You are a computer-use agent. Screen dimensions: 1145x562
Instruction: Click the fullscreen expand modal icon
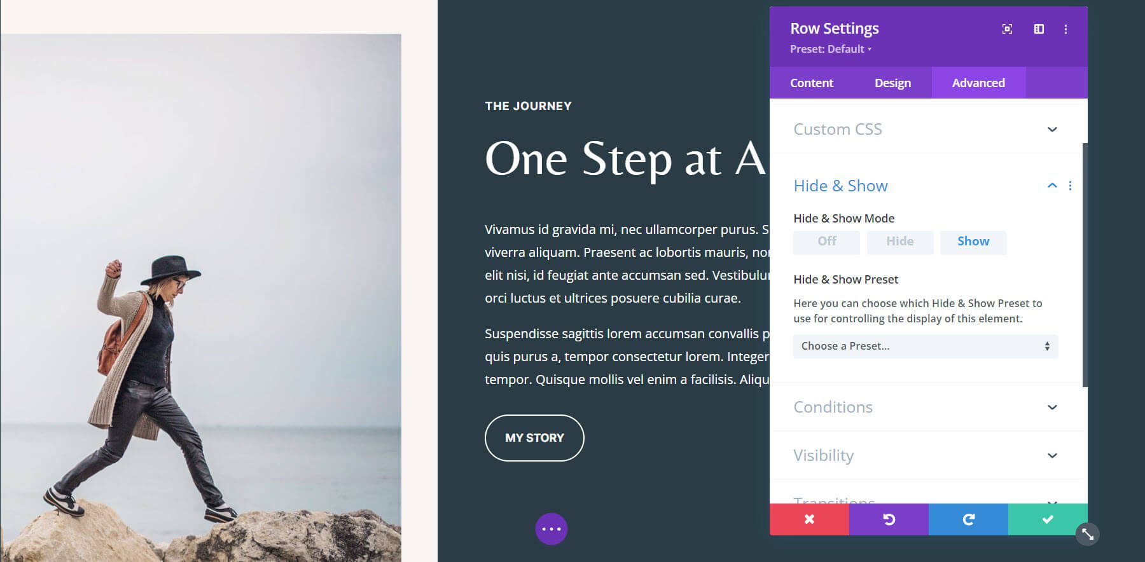1007,29
